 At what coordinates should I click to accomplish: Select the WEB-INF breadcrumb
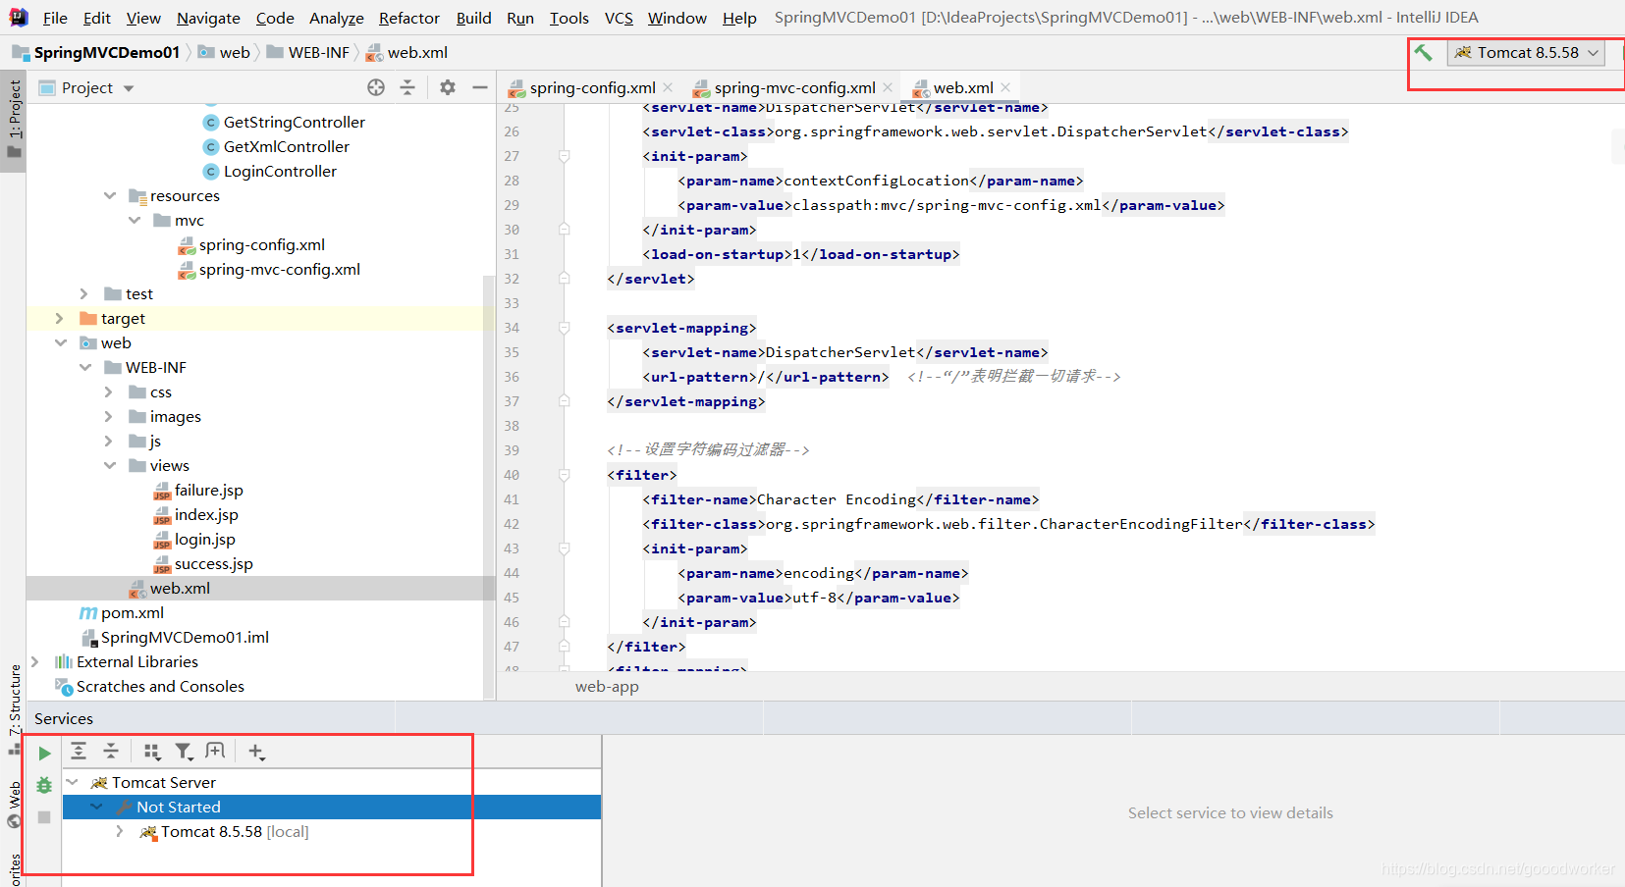tap(318, 52)
